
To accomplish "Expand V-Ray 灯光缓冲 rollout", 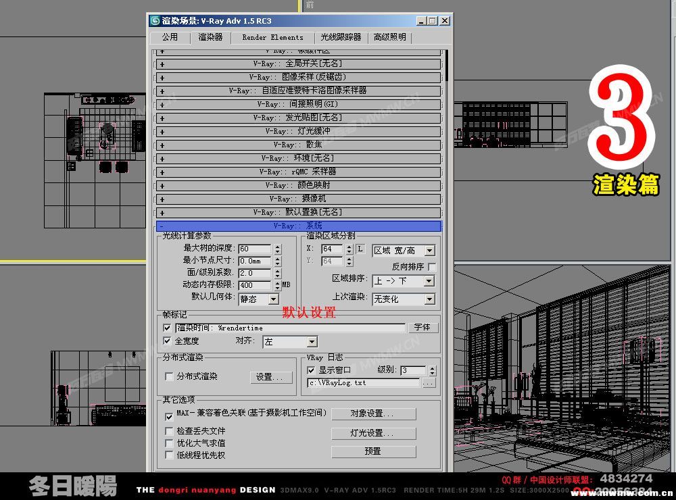I will (298, 132).
